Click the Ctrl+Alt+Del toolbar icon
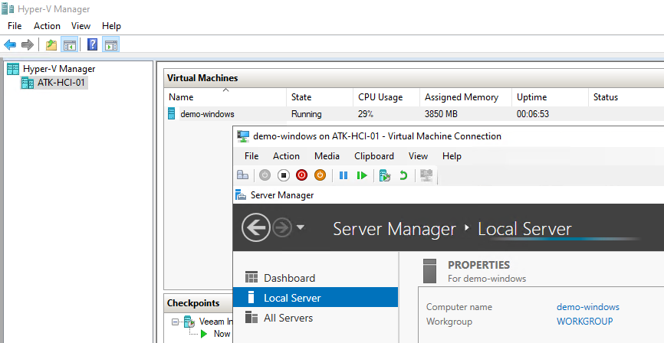 click(x=242, y=175)
